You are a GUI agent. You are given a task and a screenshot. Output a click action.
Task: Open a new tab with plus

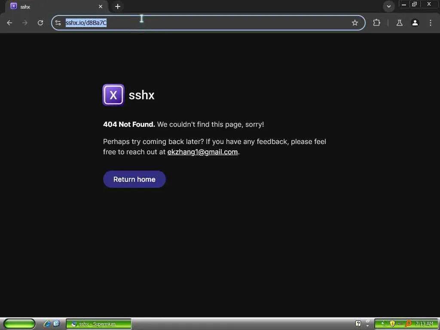point(118,6)
